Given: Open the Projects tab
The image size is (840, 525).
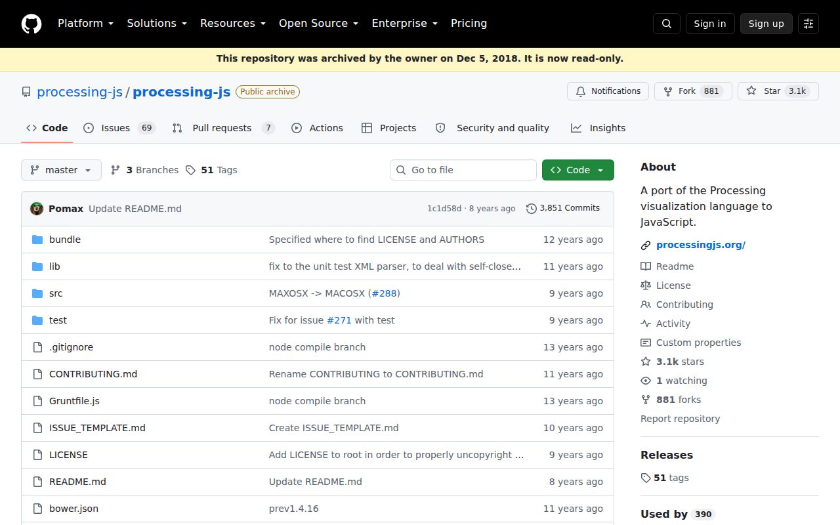Looking at the screenshot, I should (389, 128).
